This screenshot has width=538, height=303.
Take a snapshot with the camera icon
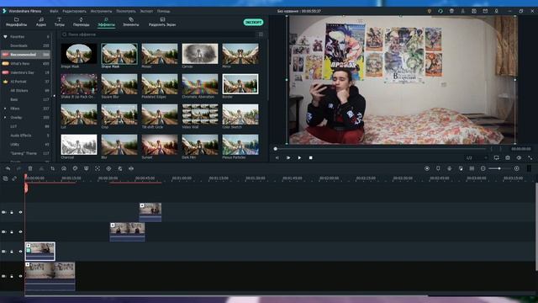click(x=508, y=157)
